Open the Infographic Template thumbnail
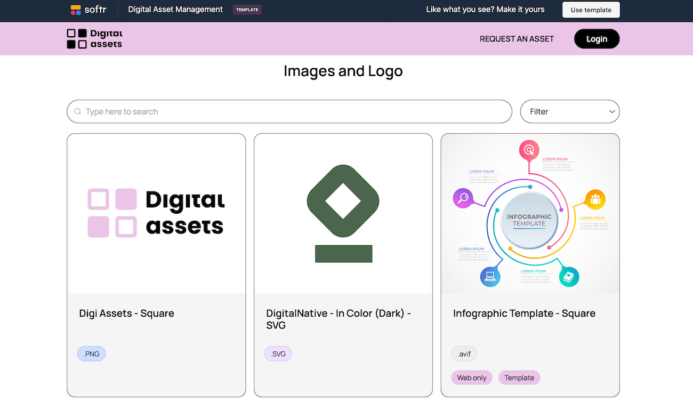Viewport: 693px width, 402px height. click(530, 213)
